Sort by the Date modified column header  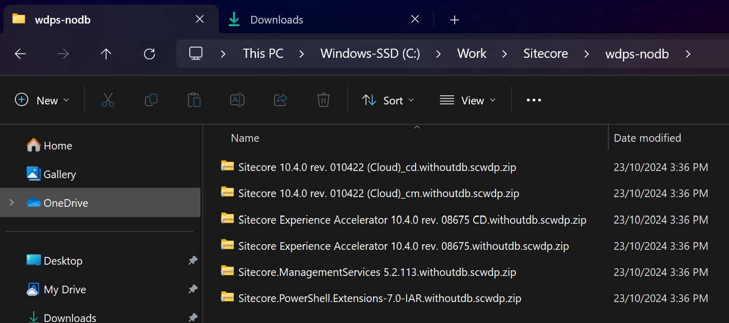(x=647, y=138)
